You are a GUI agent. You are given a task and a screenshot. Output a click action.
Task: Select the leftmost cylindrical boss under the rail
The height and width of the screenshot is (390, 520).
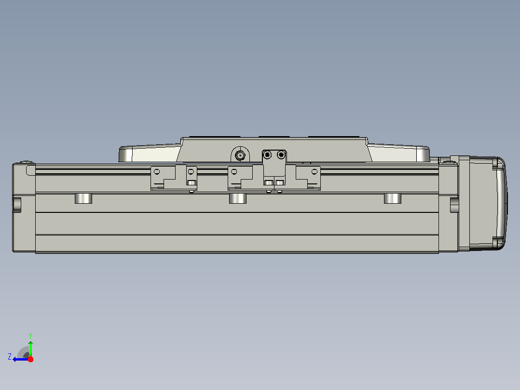click(x=83, y=198)
